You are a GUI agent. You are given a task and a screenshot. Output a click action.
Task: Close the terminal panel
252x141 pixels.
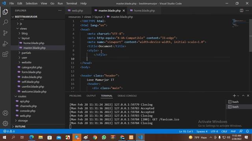248,96
